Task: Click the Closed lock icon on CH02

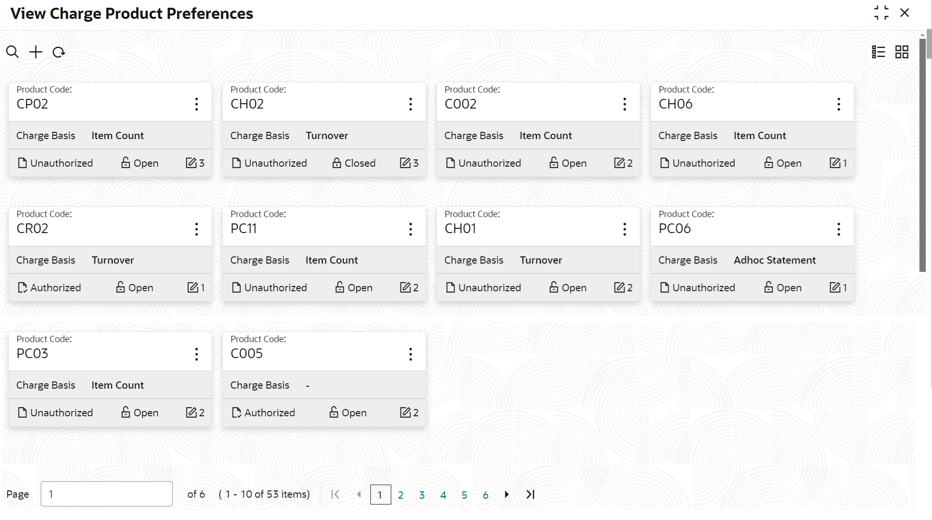Action: point(336,163)
